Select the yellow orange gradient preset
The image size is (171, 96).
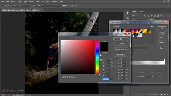point(145,31)
